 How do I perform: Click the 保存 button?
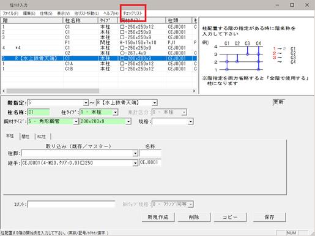point(269,217)
